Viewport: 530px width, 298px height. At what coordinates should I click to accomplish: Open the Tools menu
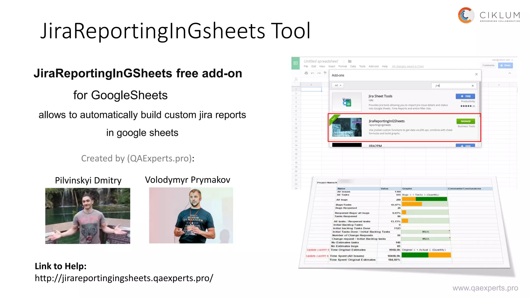(x=362, y=66)
